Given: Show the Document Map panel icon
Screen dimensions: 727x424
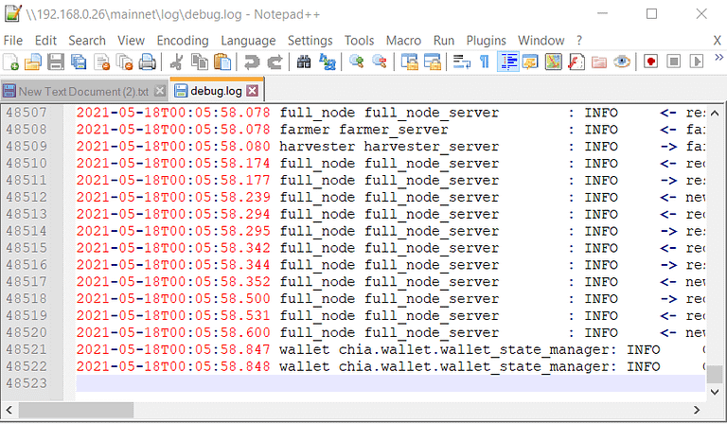Looking at the screenshot, I should (x=553, y=62).
